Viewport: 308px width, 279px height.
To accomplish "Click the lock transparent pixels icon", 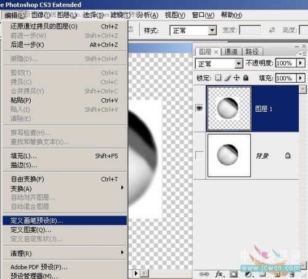I will (x=218, y=78).
